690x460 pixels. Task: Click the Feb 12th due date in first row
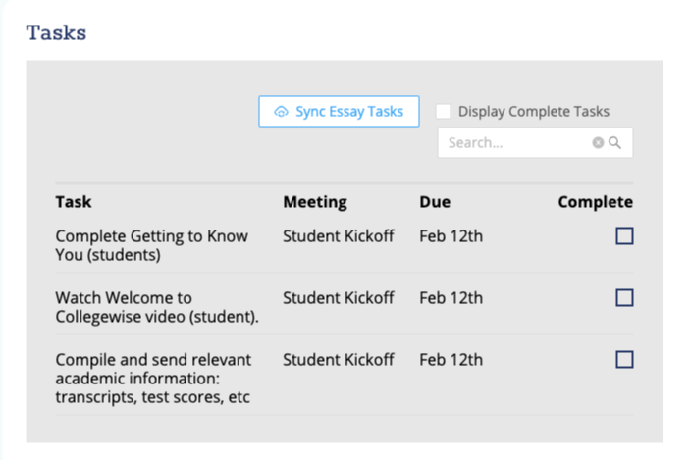[x=451, y=236]
